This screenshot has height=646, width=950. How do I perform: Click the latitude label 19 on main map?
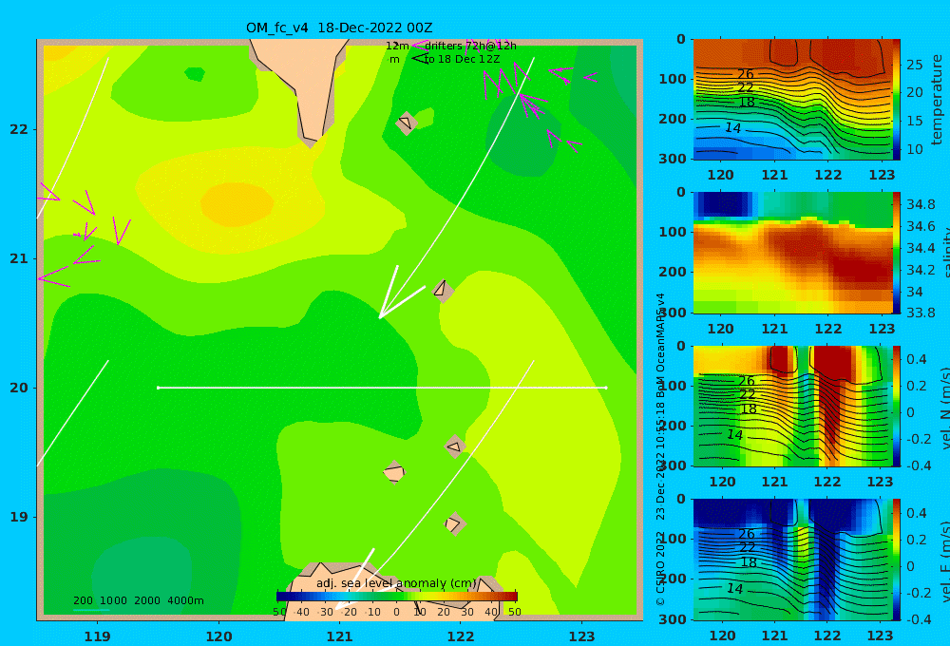coord(19,517)
